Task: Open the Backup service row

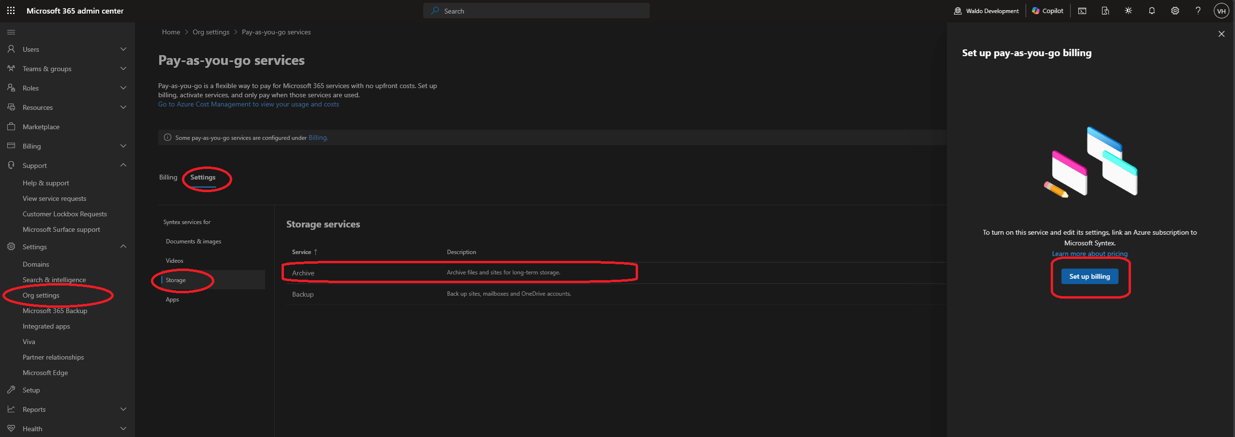Action: (x=615, y=294)
